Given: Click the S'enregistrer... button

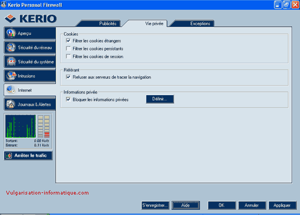Looking at the screenshot, I should [x=155, y=205].
